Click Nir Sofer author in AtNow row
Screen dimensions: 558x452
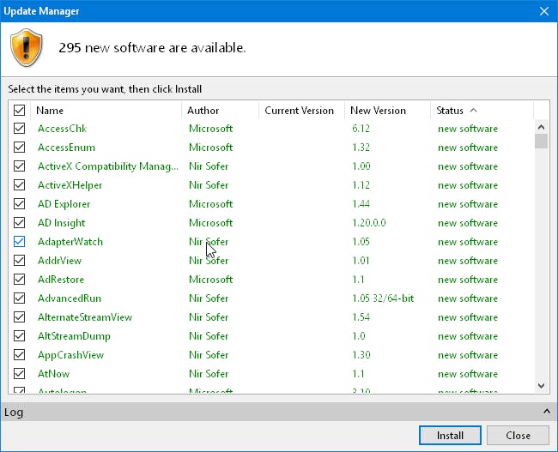[209, 373]
